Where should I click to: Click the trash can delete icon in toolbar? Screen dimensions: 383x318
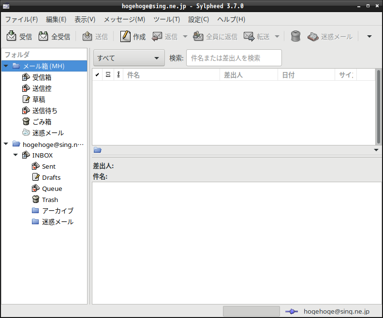tap(295, 36)
